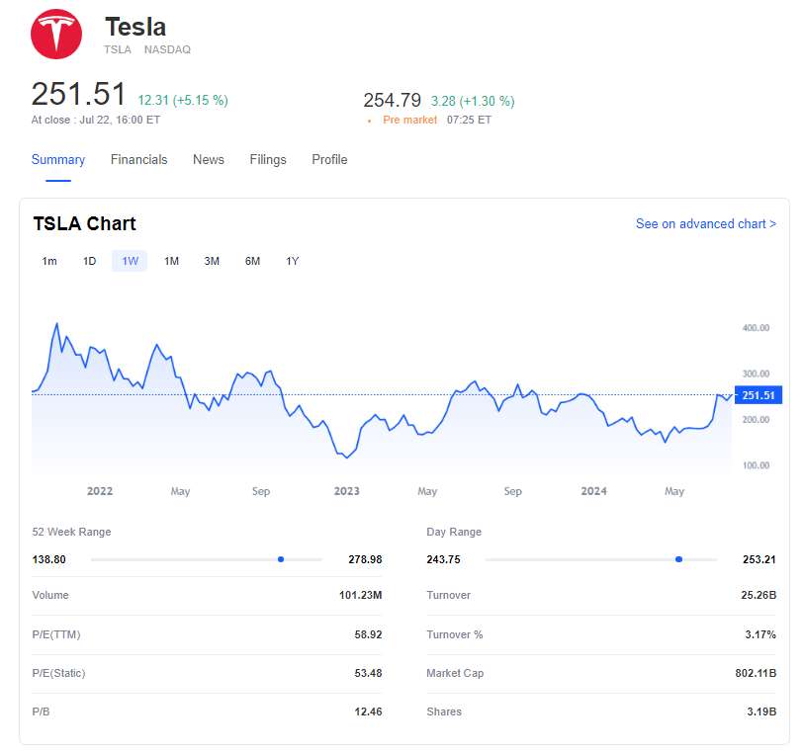Viewport: 803px width, 752px height.
Task: Open the Financials tab
Action: (x=138, y=159)
